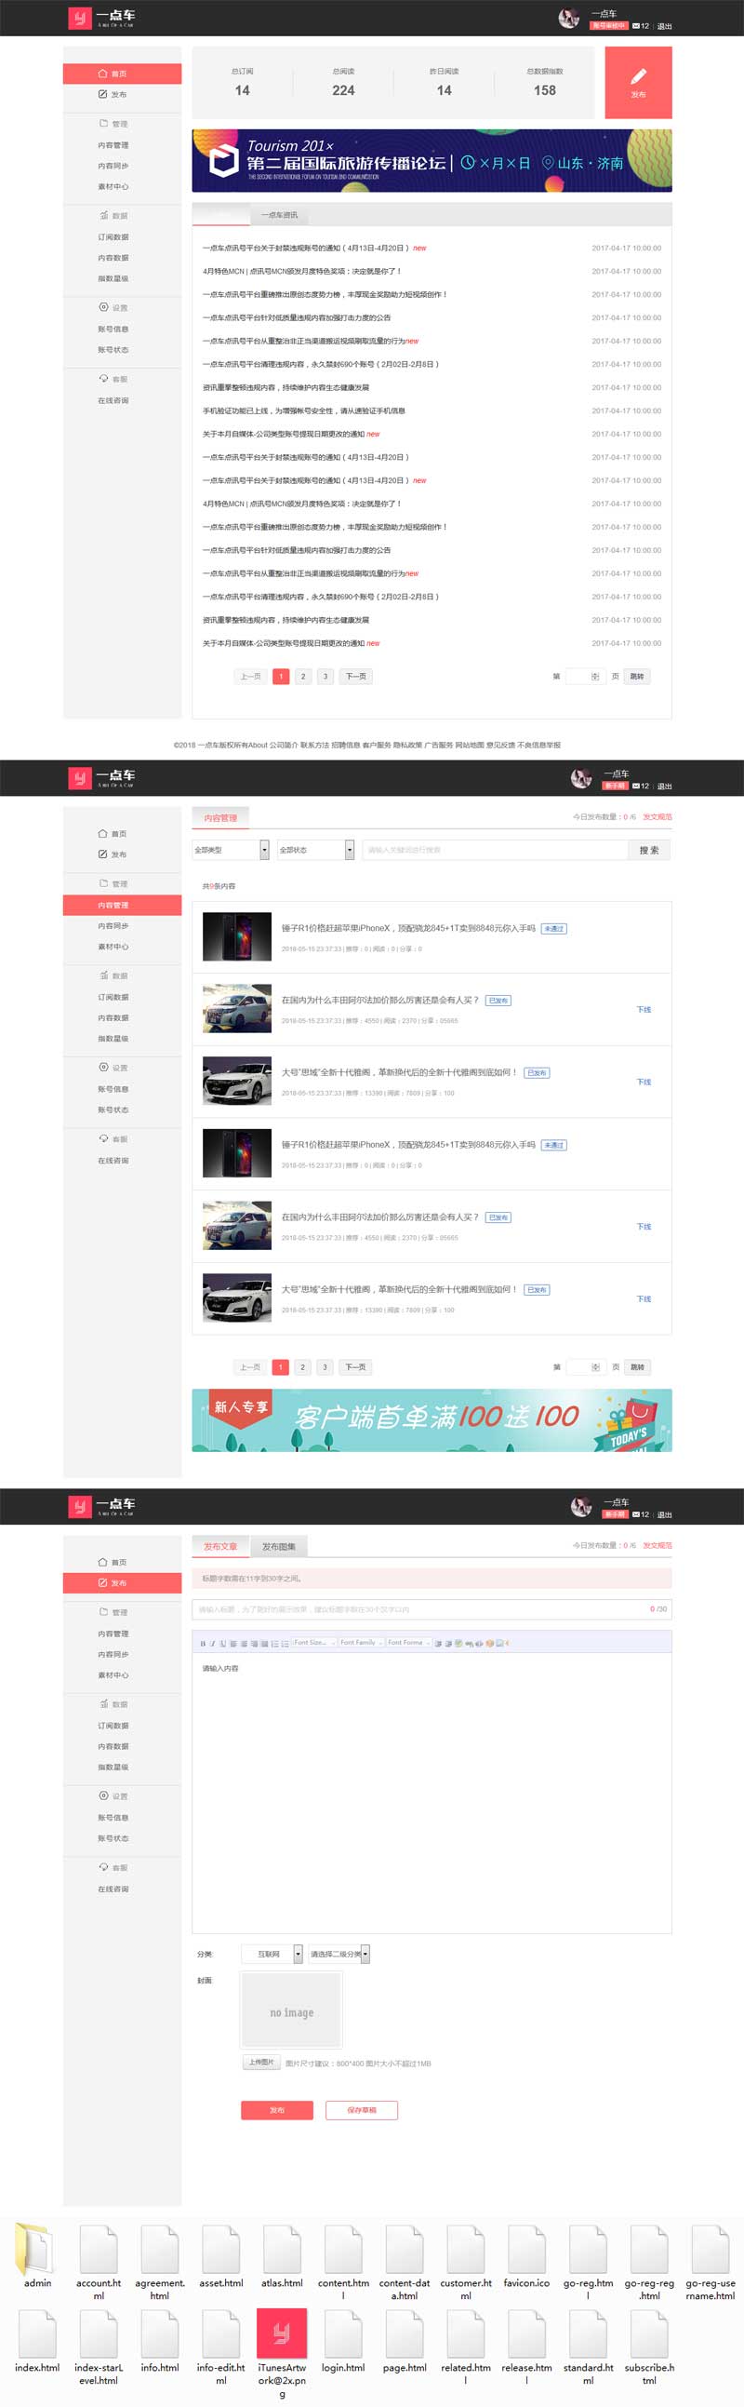Open the 互联网 category dropdown
The height and width of the screenshot is (2407, 744).
pyautogui.click(x=272, y=1954)
